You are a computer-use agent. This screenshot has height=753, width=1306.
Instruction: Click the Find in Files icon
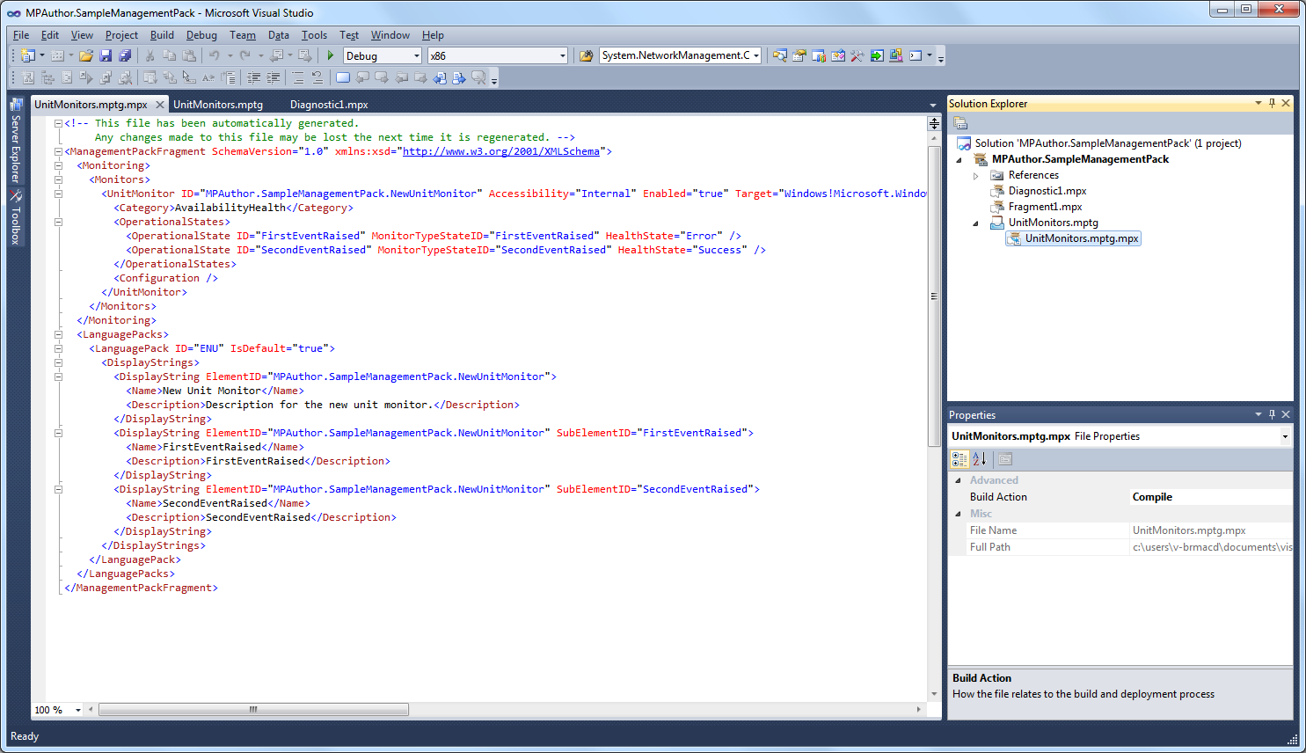(586, 55)
